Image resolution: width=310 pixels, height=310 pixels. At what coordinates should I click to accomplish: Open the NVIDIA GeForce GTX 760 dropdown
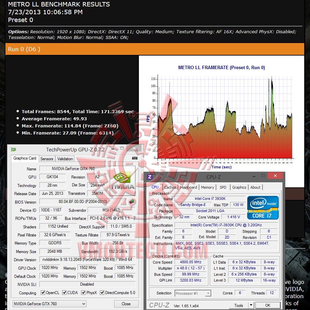(x=49, y=304)
